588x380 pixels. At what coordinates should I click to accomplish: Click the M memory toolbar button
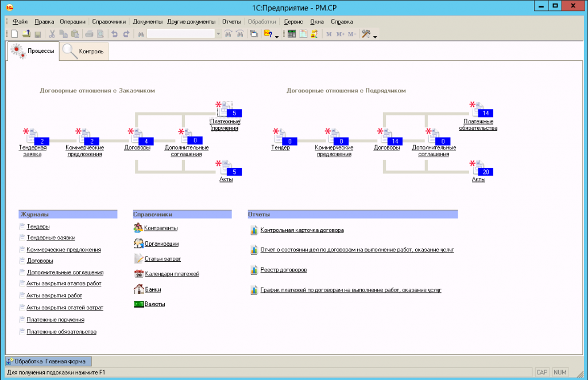click(x=329, y=34)
